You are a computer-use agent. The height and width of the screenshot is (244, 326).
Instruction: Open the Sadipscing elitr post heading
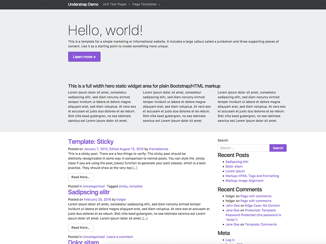point(89,192)
